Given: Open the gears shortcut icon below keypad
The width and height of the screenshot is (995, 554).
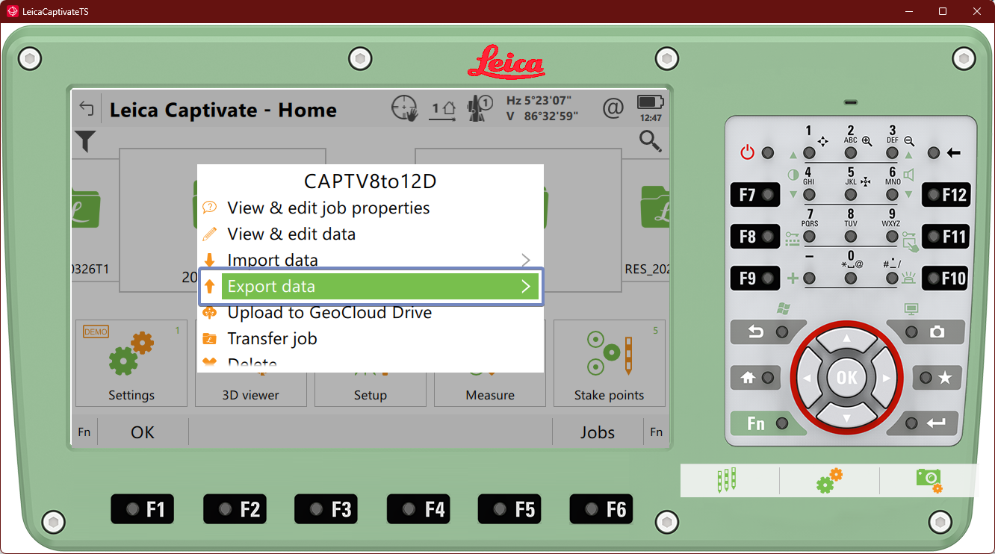Looking at the screenshot, I should pyautogui.click(x=829, y=480).
